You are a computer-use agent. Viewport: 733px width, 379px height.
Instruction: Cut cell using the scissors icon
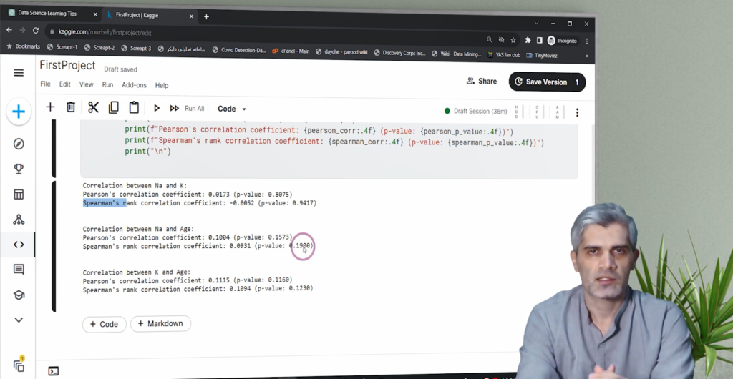click(93, 107)
